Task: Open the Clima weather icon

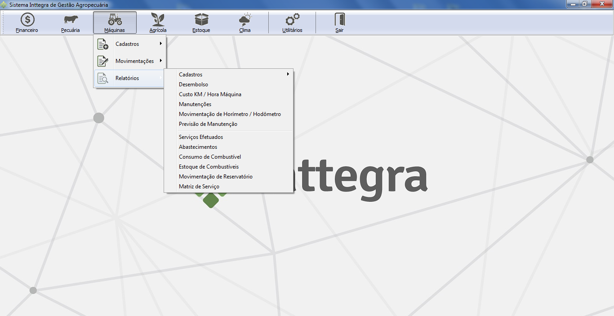Action: tap(245, 20)
